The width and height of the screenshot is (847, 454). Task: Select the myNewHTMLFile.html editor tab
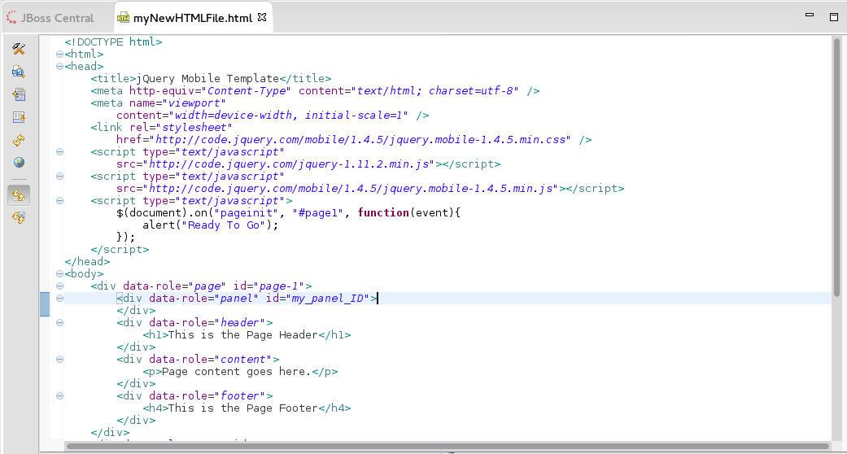coord(192,18)
